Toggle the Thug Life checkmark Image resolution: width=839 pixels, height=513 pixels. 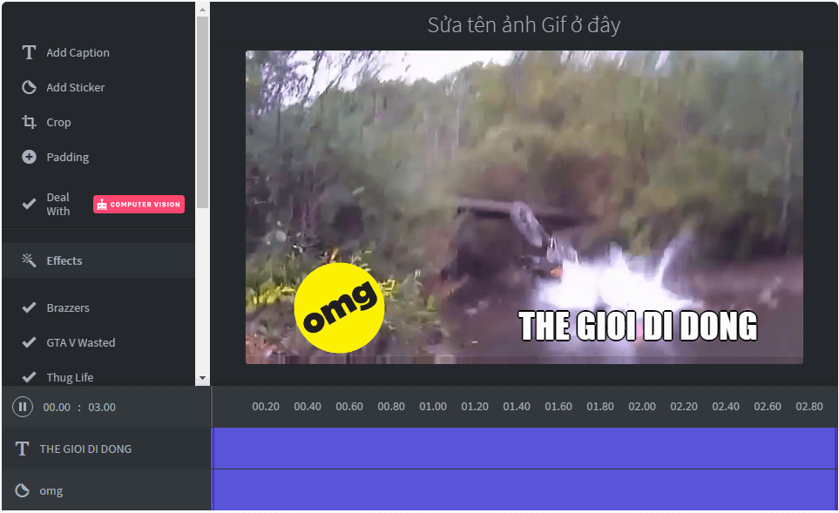point(29,377)
